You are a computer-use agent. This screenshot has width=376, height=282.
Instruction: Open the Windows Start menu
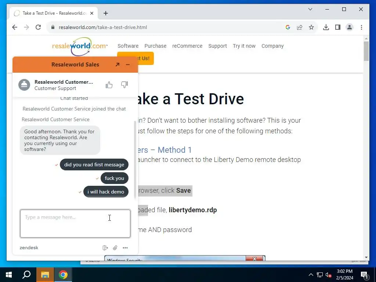tap(9, 275)
